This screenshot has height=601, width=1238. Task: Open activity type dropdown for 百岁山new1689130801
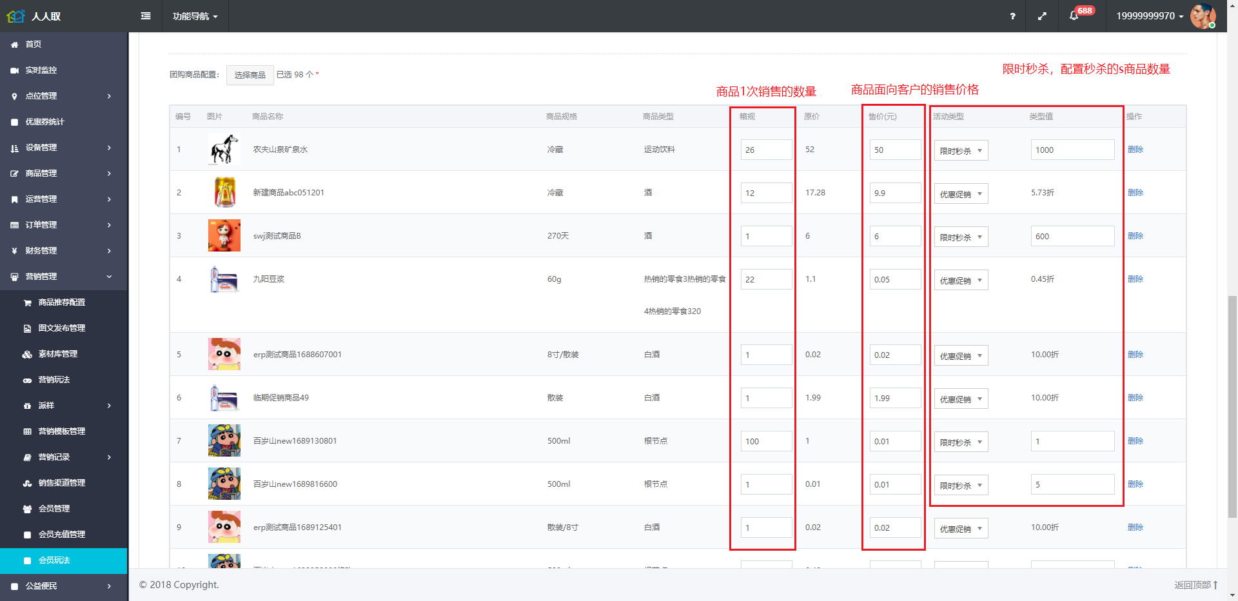(961, 442)
